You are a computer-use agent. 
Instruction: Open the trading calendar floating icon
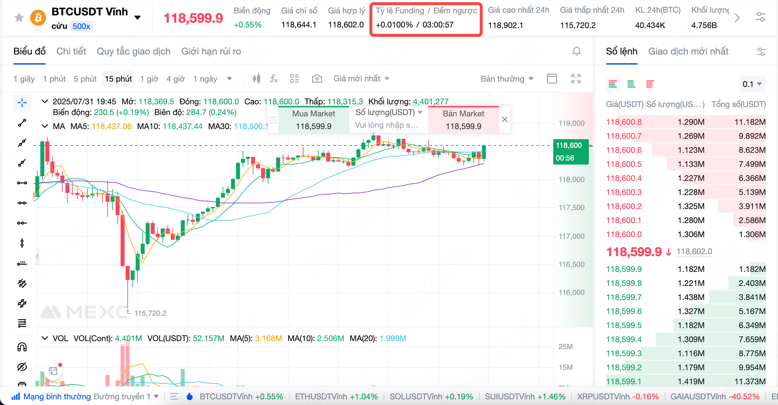tap(53, 371)
